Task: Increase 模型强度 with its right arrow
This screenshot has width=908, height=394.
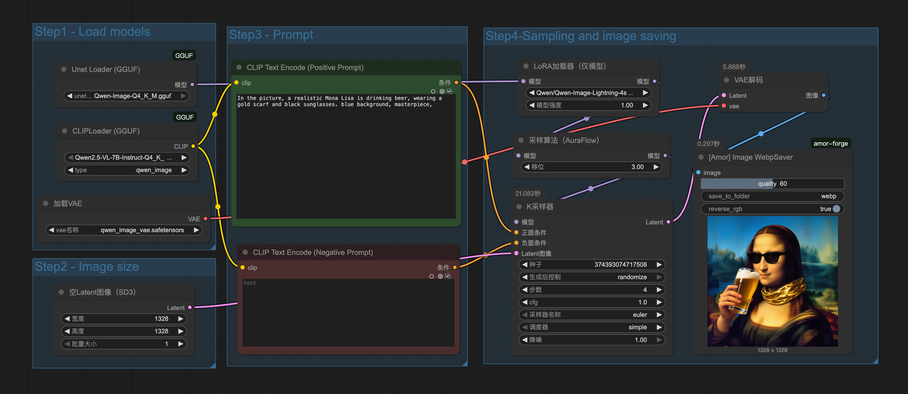Action: click(646, 105)
